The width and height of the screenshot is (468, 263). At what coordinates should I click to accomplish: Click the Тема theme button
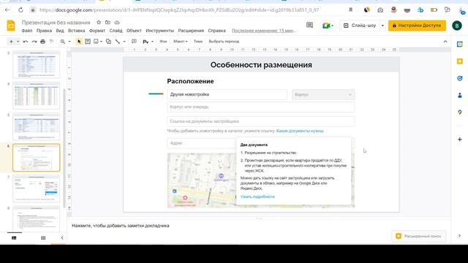click(x=198, y=42)
